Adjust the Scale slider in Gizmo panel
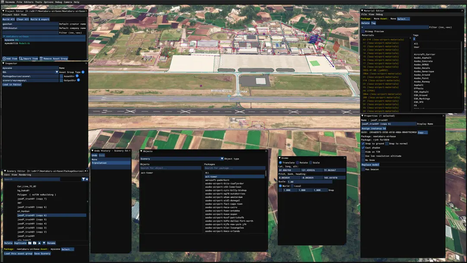Viewport: 467px width, 263px height. pyautogui.click(x=310, y=182)
